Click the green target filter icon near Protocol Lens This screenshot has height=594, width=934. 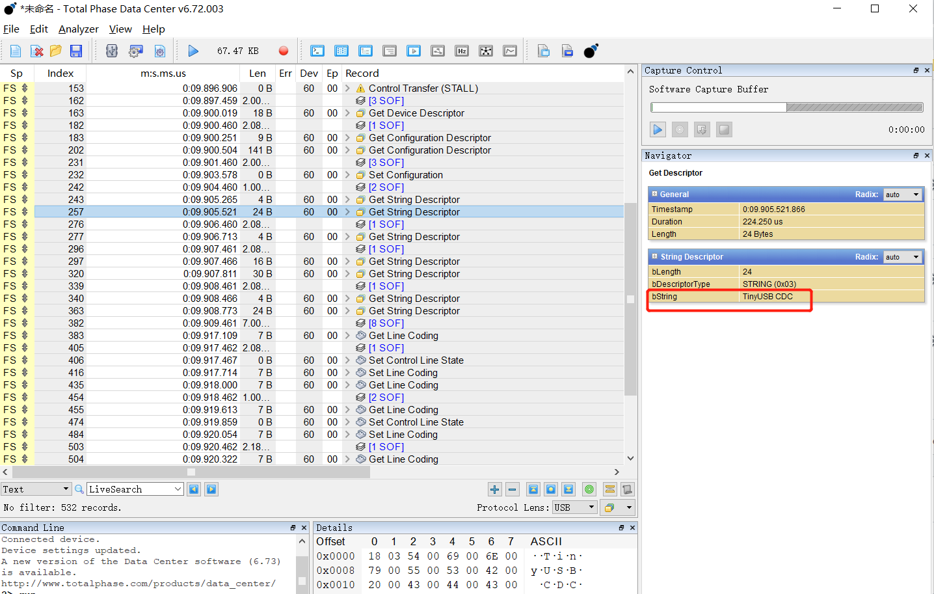[x=589, y=489]
